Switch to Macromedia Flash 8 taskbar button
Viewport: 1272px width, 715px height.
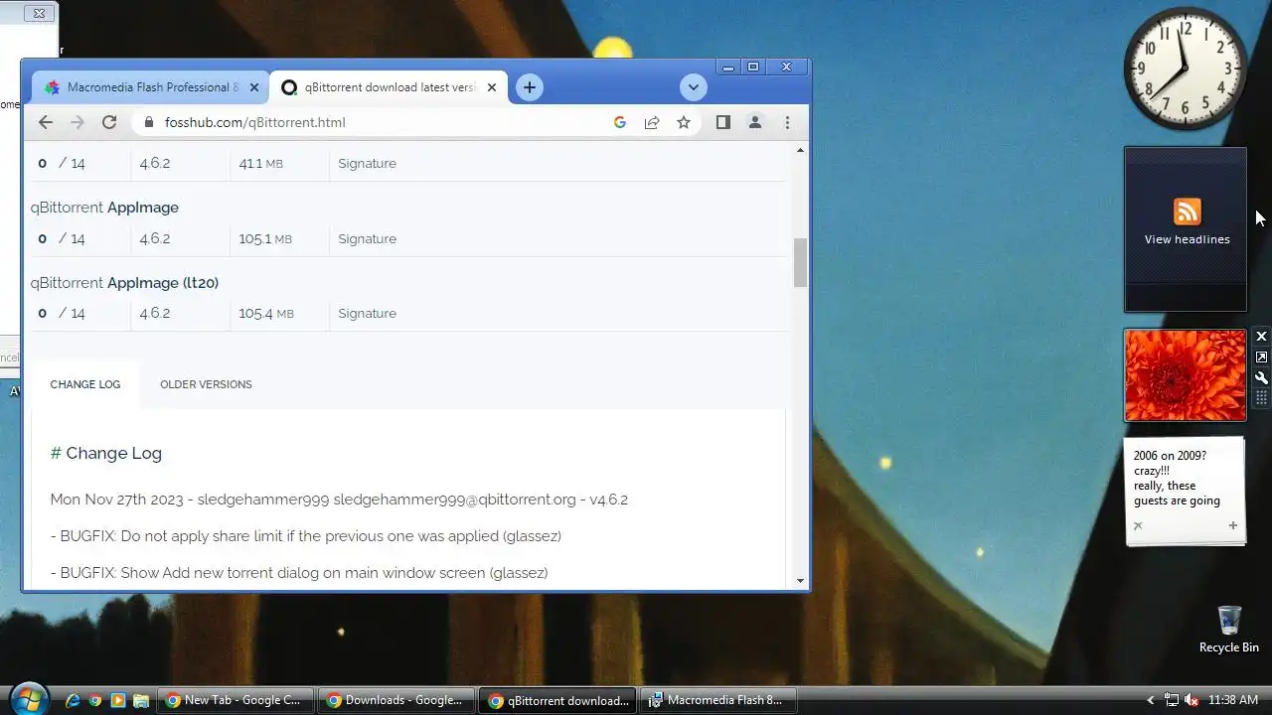pyautogui.click(x=718, y=700)
